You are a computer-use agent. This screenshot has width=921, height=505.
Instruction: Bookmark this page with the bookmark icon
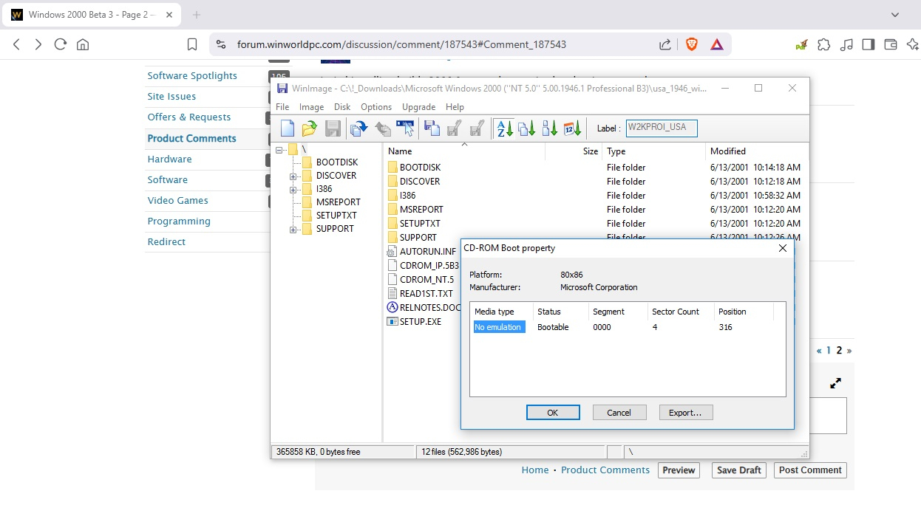pos(192,44)
